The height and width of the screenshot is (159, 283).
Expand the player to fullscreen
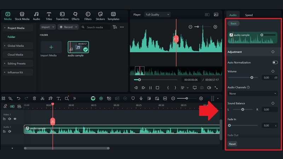pos(216,88)
